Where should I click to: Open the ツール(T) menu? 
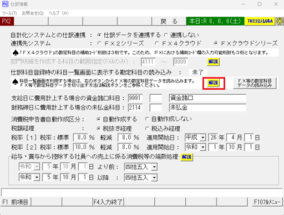9,13
